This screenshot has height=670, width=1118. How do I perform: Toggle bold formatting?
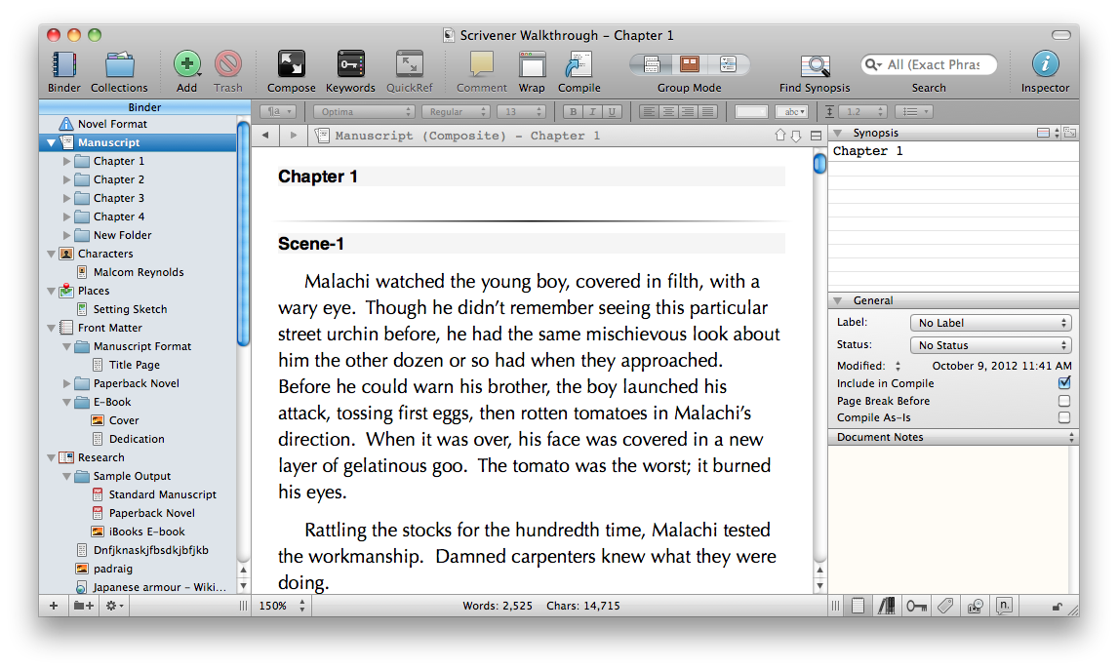[573, 111]
